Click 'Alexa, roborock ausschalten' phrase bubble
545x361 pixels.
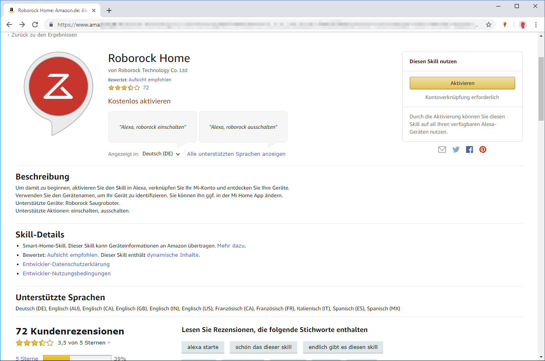tap(243, 127)
